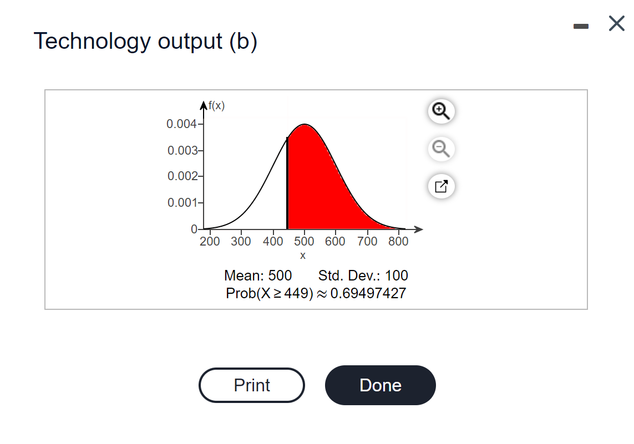The height and width of the screenshot is (444, 634).
Task: Click the Done button
Action: (x=380, y=385)
